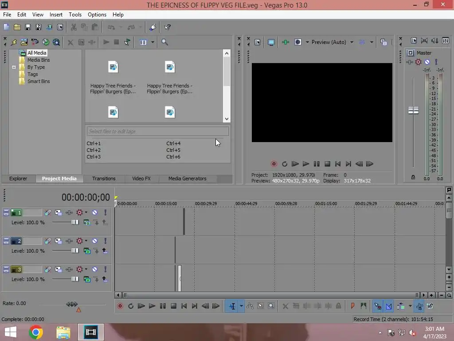Click Insert Marker flag icon

352,306
